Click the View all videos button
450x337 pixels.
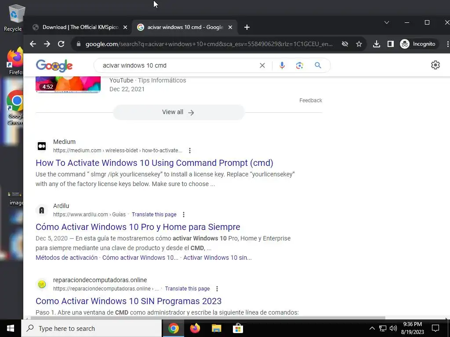pyautogui.click(x=178, y=112)
